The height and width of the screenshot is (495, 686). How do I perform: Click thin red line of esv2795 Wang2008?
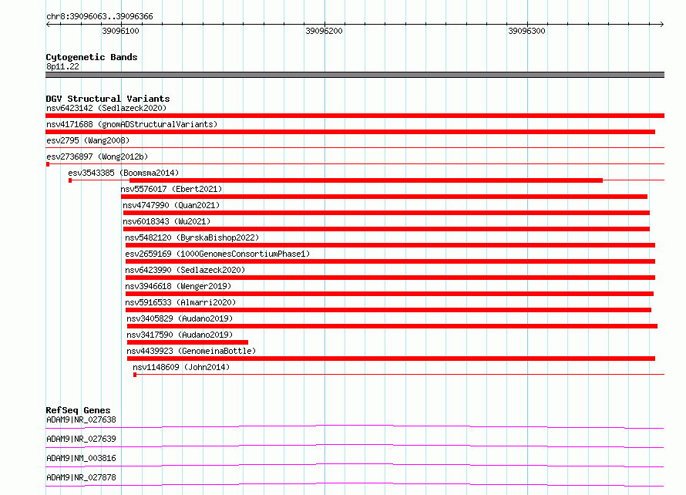click(x=355, y=148)
